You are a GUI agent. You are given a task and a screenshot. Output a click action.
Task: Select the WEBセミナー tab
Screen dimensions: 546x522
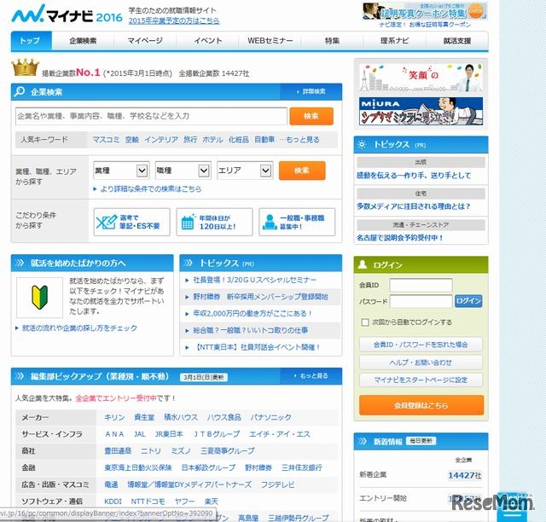[270, 41]
